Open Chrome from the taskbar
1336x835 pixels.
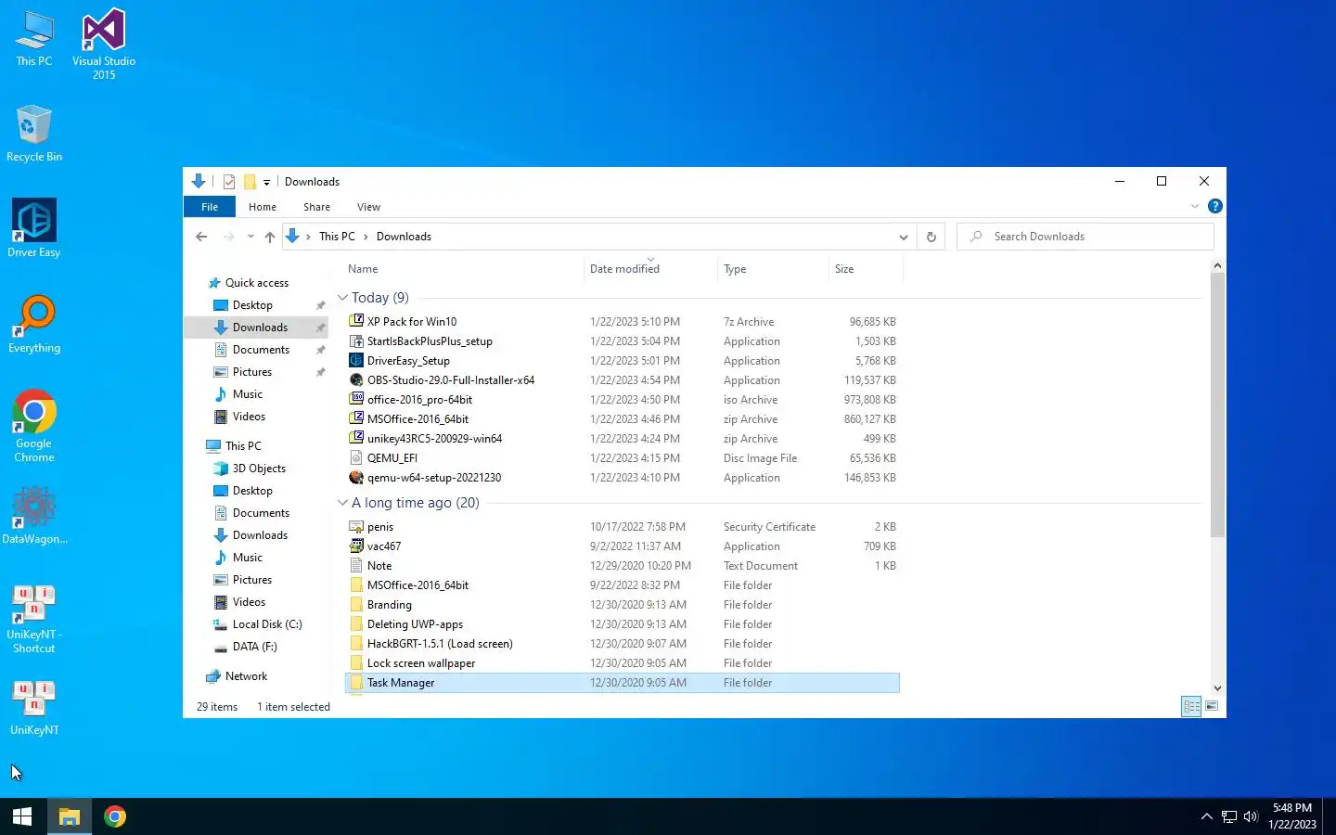[x=115, y=816]
